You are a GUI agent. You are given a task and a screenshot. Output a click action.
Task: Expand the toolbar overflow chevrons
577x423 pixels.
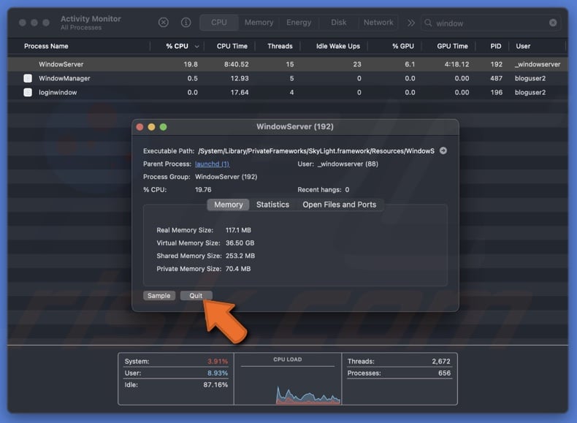[411, 23]
